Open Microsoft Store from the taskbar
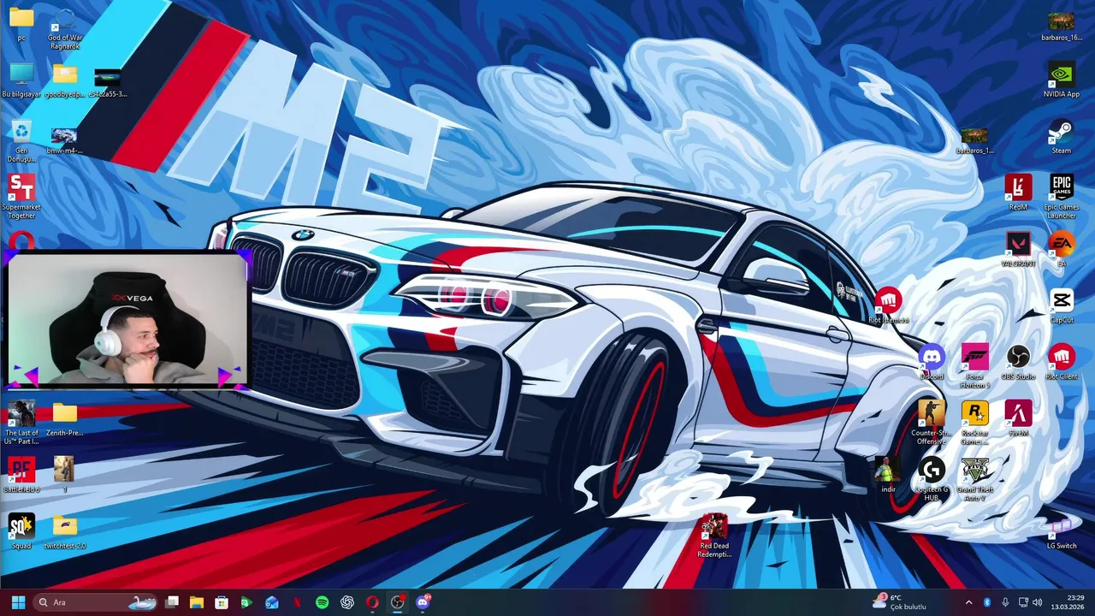Screen dimensions: 1095x616 click(222, 602)
